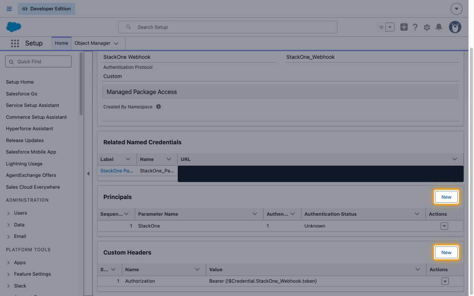Expand the Slack tree item
The image size is (474, 296).
point(9,286)
